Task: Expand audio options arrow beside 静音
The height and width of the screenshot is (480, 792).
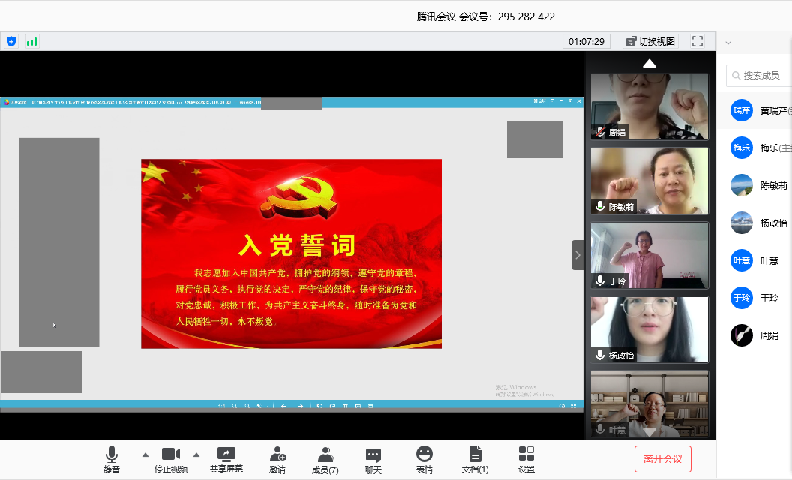Action: coord(145,454)
